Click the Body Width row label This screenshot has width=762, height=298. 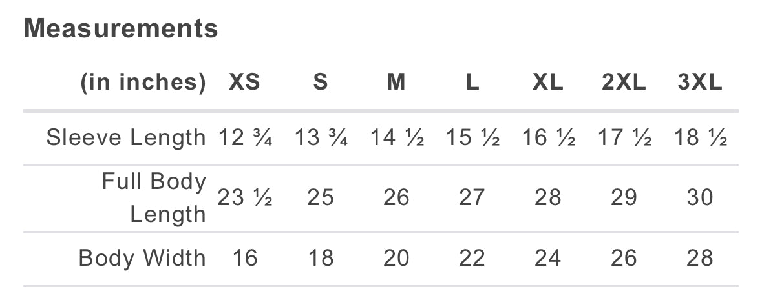coord(142,258)
